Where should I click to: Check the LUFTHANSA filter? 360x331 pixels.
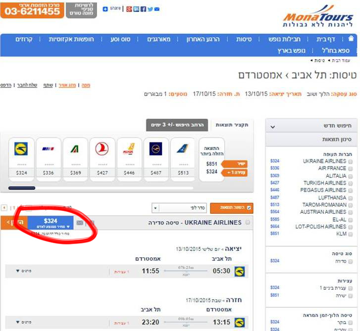[351, 198]
